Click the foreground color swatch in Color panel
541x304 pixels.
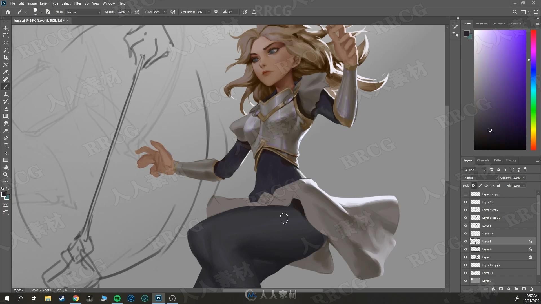coord(466,33)
